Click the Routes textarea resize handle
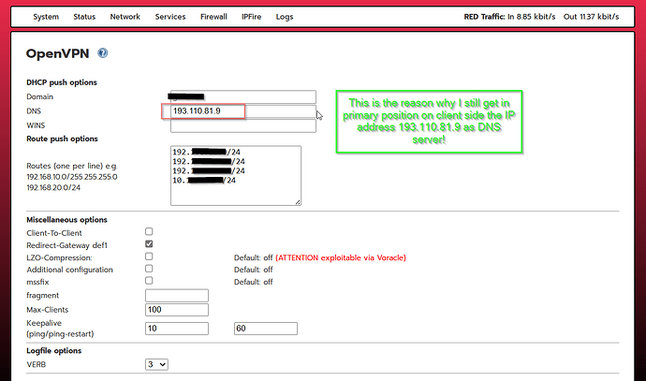This screenshot has width=646, height=381. 298,202
